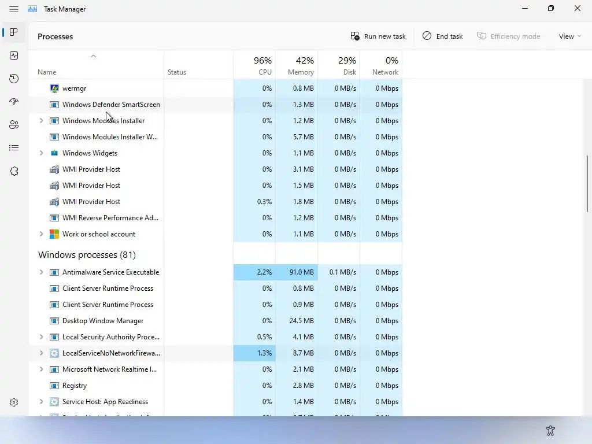Click the accessibility figure icon on taskbar
The width and height of the screenshot is (592, 444).
[550, 430]
